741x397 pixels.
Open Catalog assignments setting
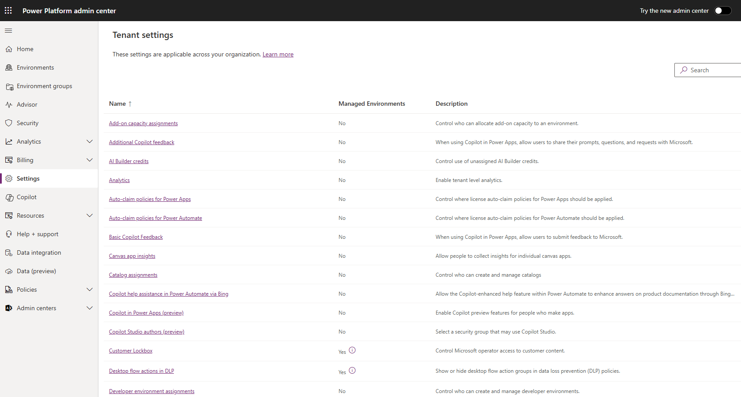133,275
